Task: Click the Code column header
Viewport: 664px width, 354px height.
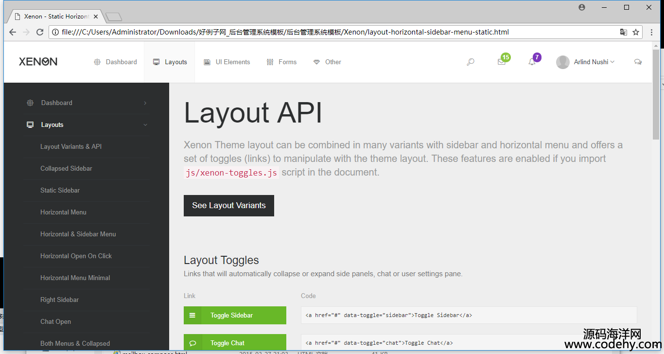Action: pos(308,296)
